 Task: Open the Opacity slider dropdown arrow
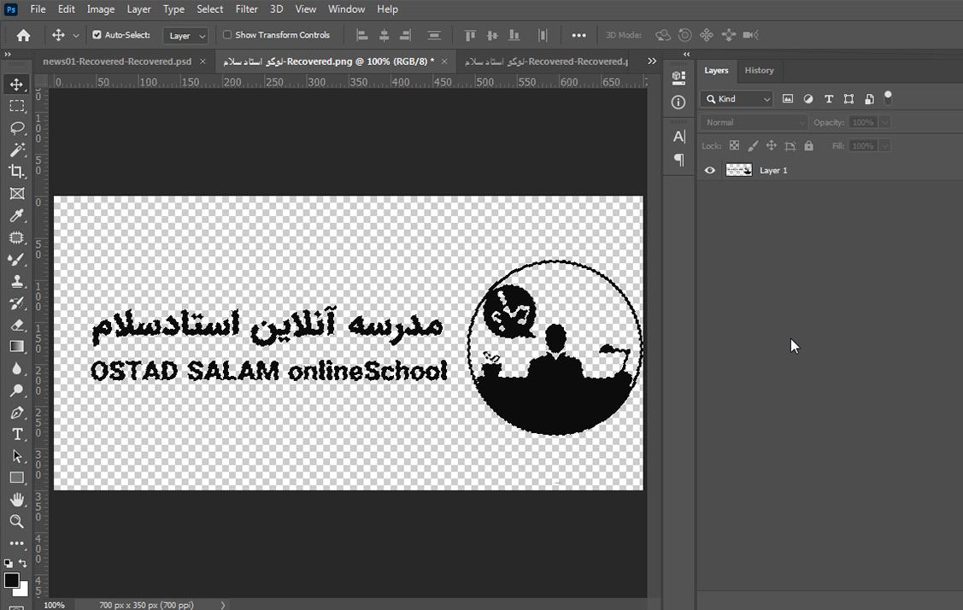coord(884,122)
